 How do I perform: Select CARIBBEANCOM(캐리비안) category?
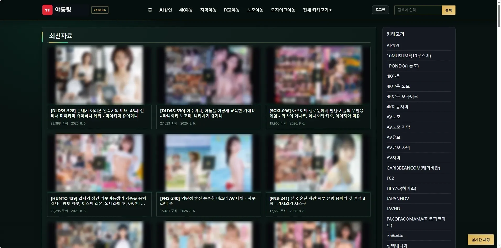tap(413, 168)
